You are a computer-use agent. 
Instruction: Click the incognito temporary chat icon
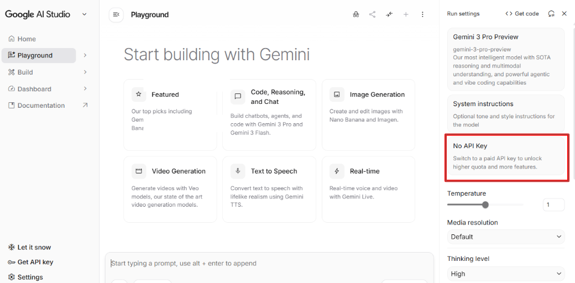click(x=356, y=14)
